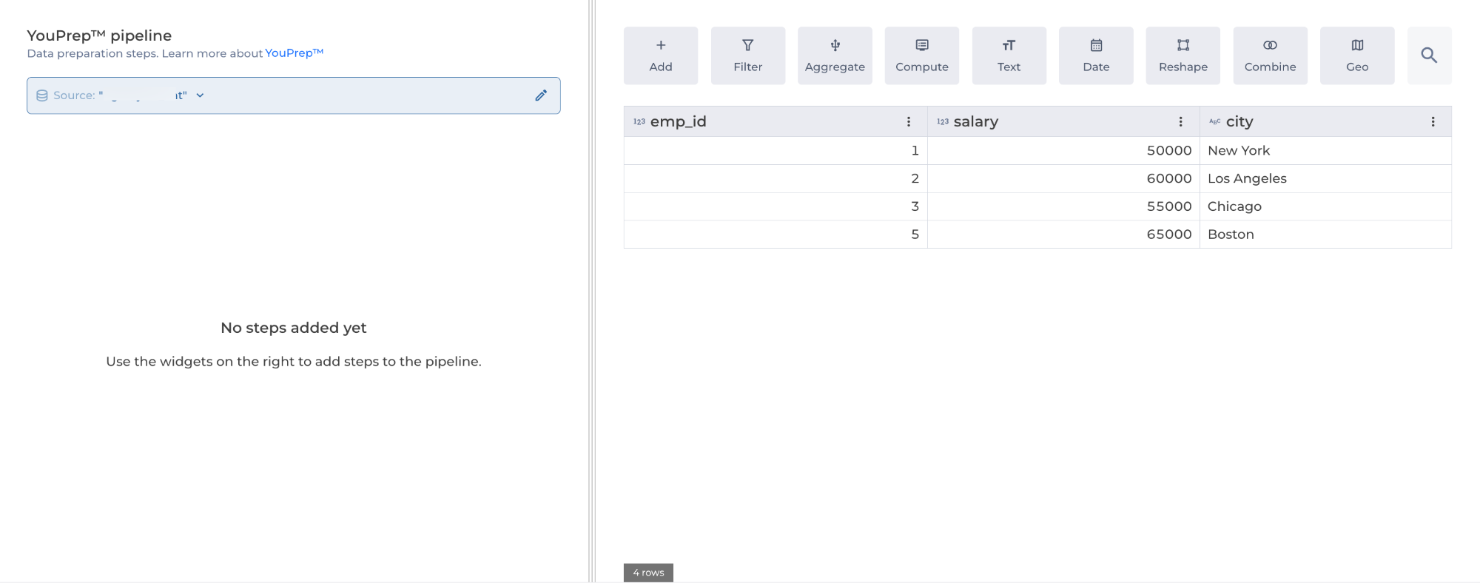Open the Geo widget
Viewport: 1480px width, 583px height.
1357,55
